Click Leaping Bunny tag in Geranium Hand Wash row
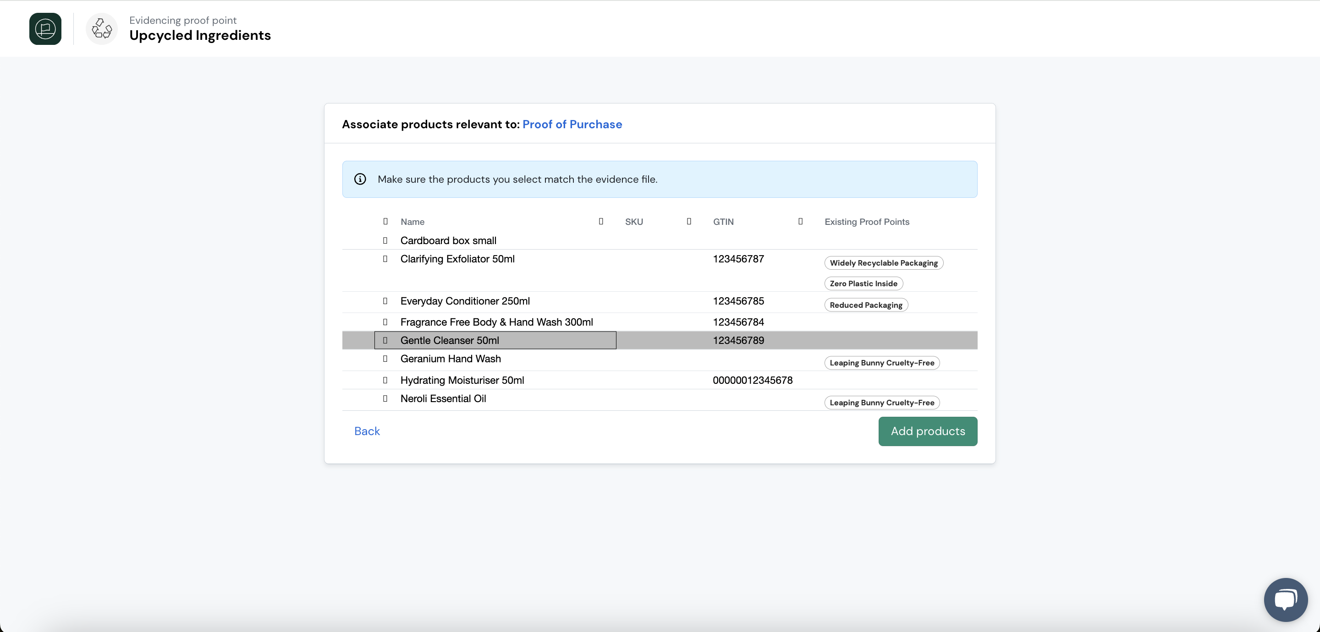 coord(882,363)
